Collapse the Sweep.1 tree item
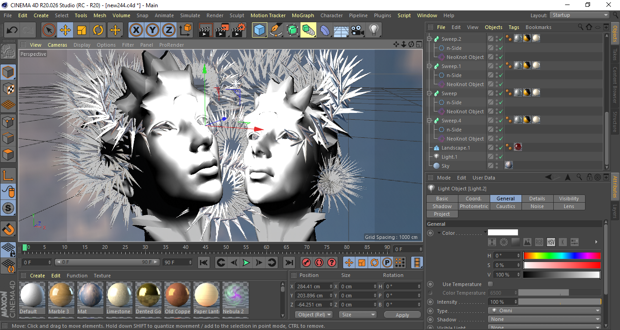The height and width of the screenshot is (330, 620). tap(429, 66)
